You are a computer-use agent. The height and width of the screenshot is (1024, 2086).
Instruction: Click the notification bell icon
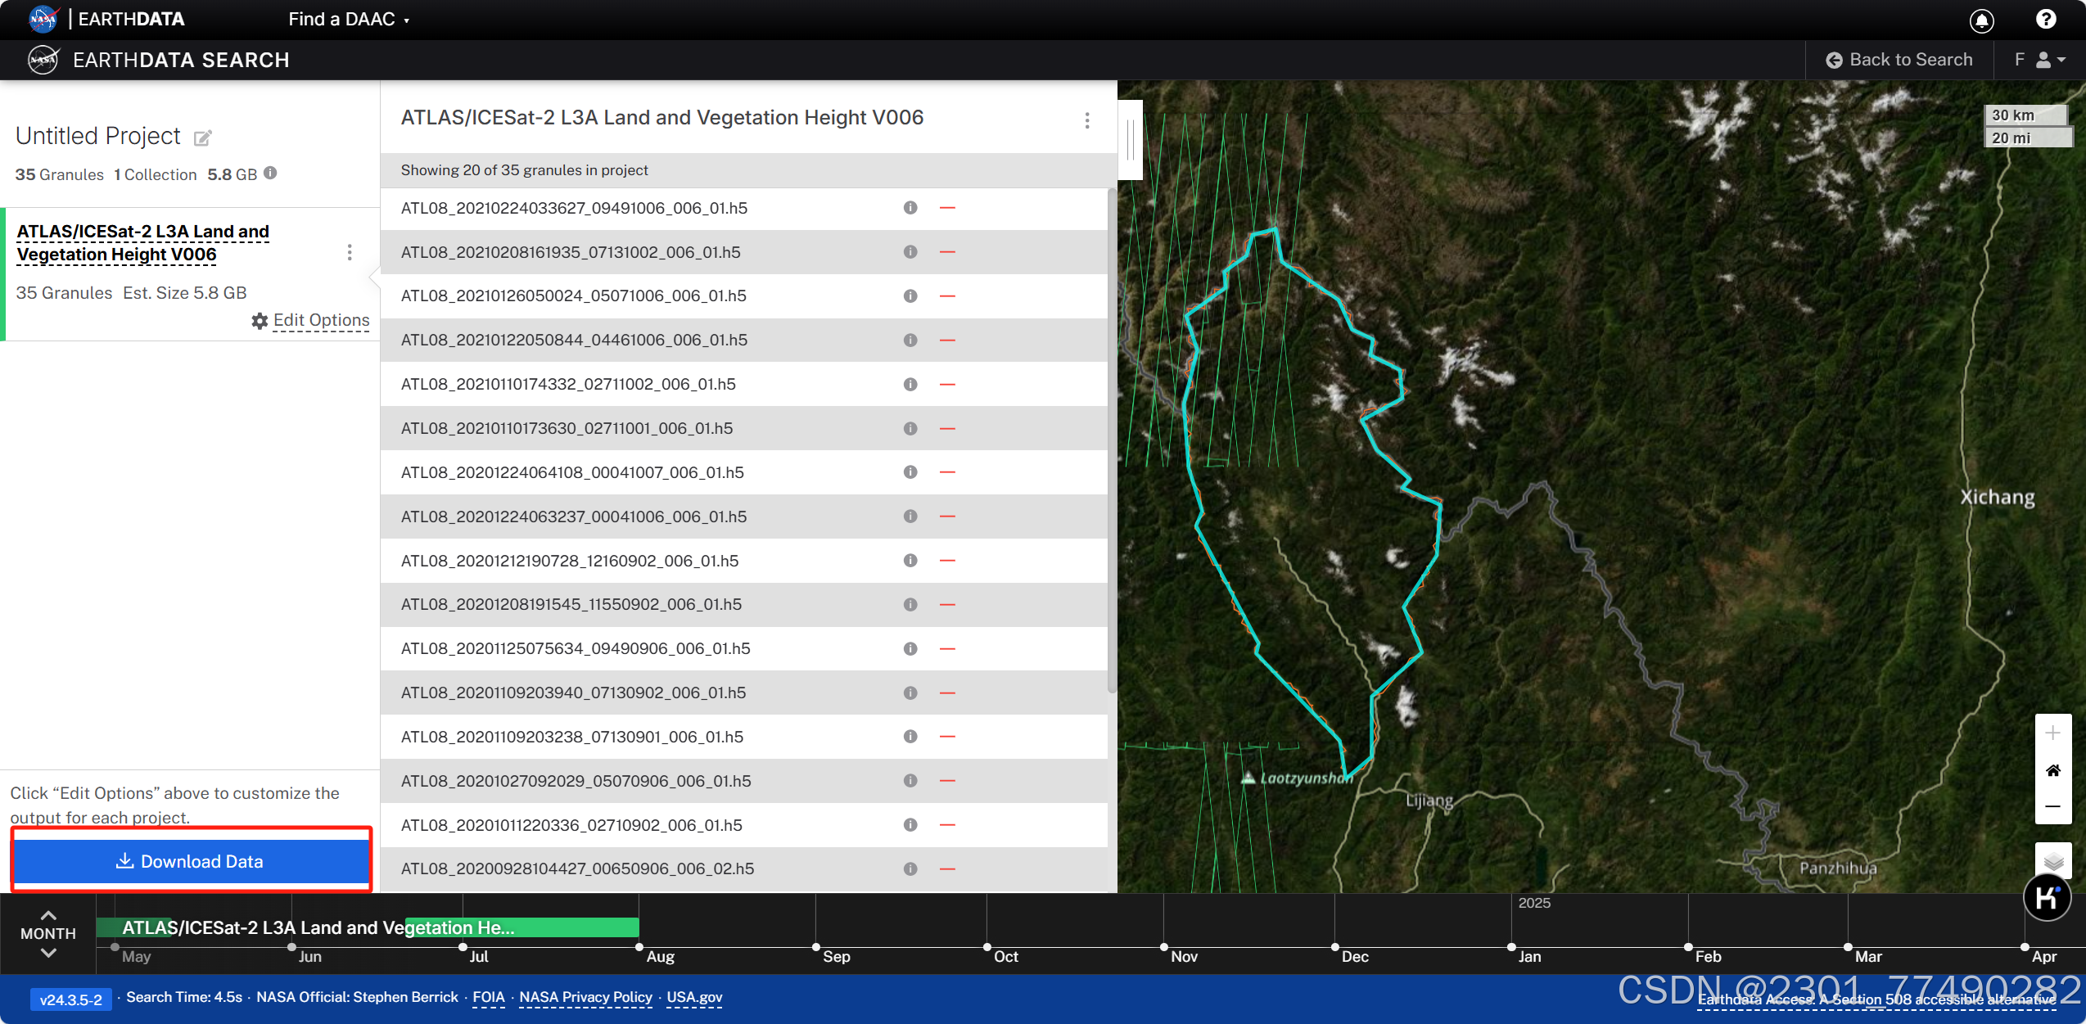point(1981,20)
